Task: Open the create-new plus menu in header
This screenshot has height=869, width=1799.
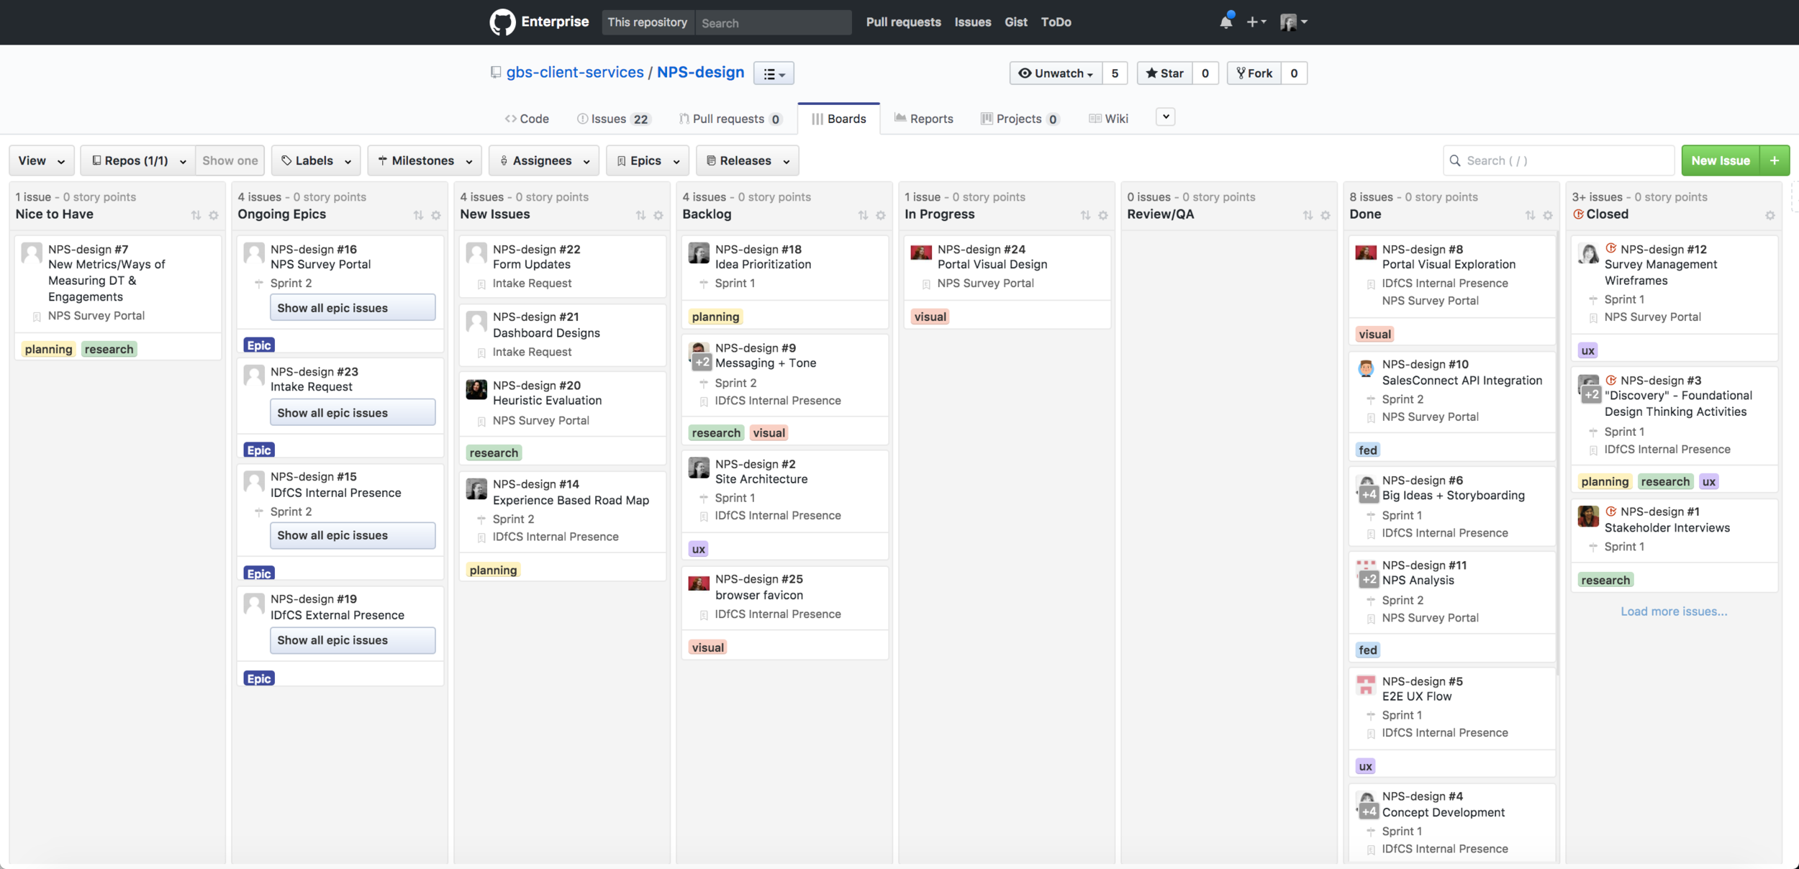Action: tap(1256, 22)
